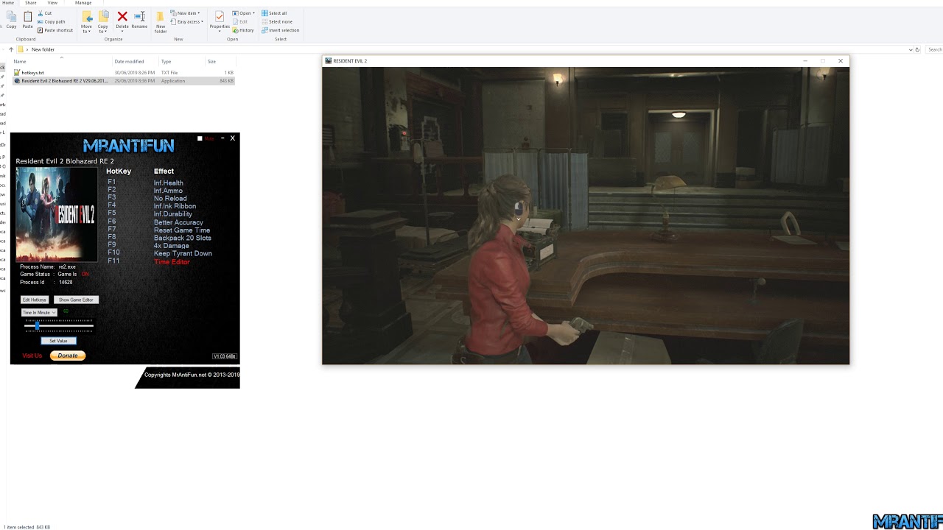Click the New folder icon
The width and height of the screenshot is (943, 530).
[160, 17]
